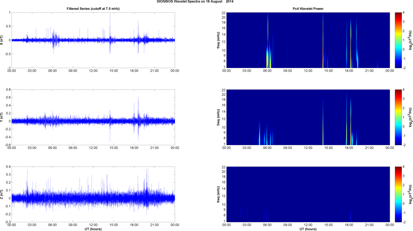Click the '-0.3' tick on Z (nT) axis
The height and width of the screenshot is (231, 413).
8,222
